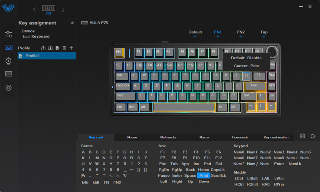
Task: Select the F75 keyboard device thumbnail
Action: tap(49, 10)
